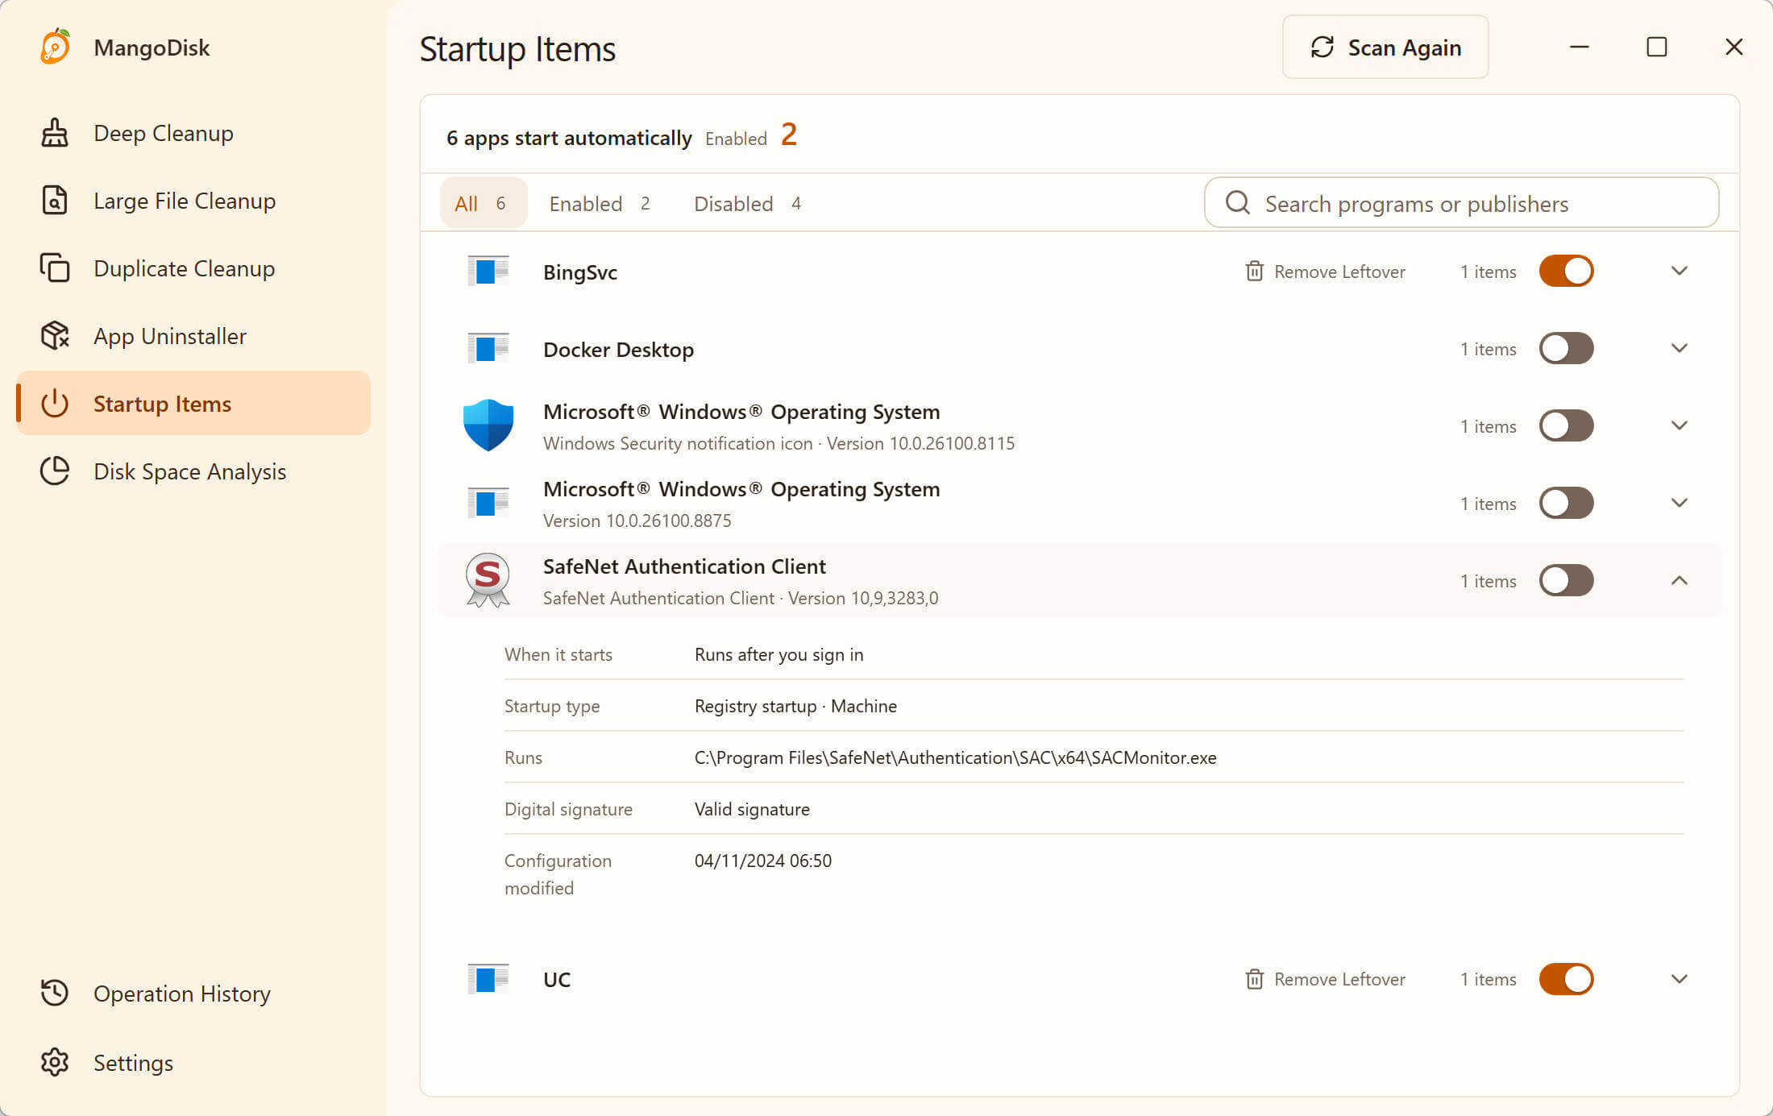
Task: Click the Docker Desktop app name
Action: click(618, 350)
